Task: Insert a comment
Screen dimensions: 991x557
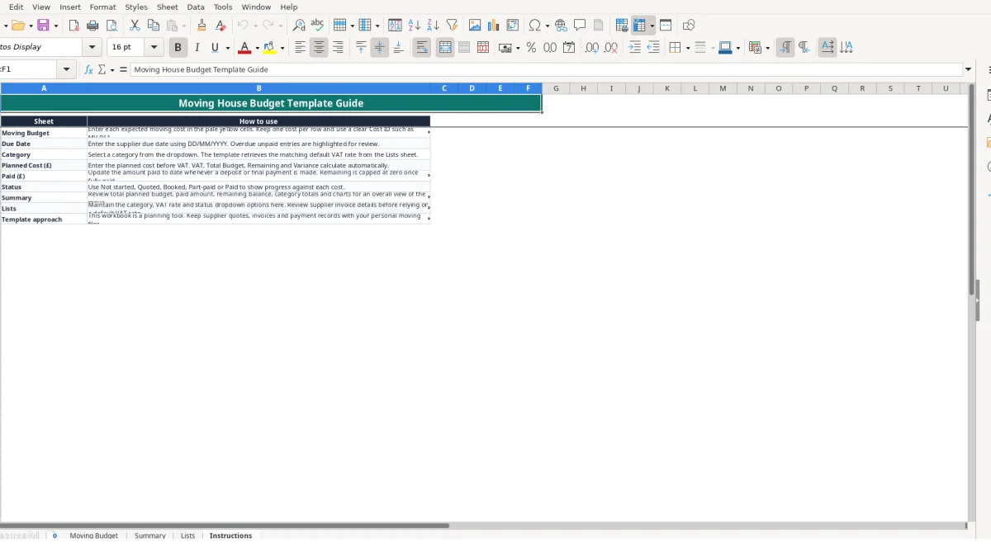Action: (580, 26)
